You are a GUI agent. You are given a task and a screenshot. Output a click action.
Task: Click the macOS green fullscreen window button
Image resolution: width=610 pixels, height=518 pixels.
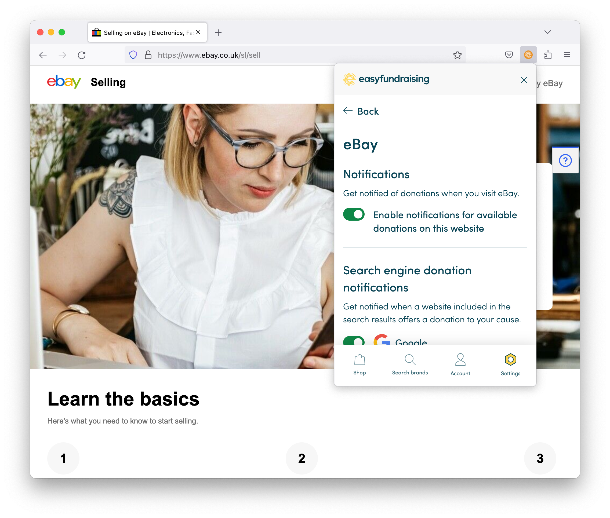point(62,32)
